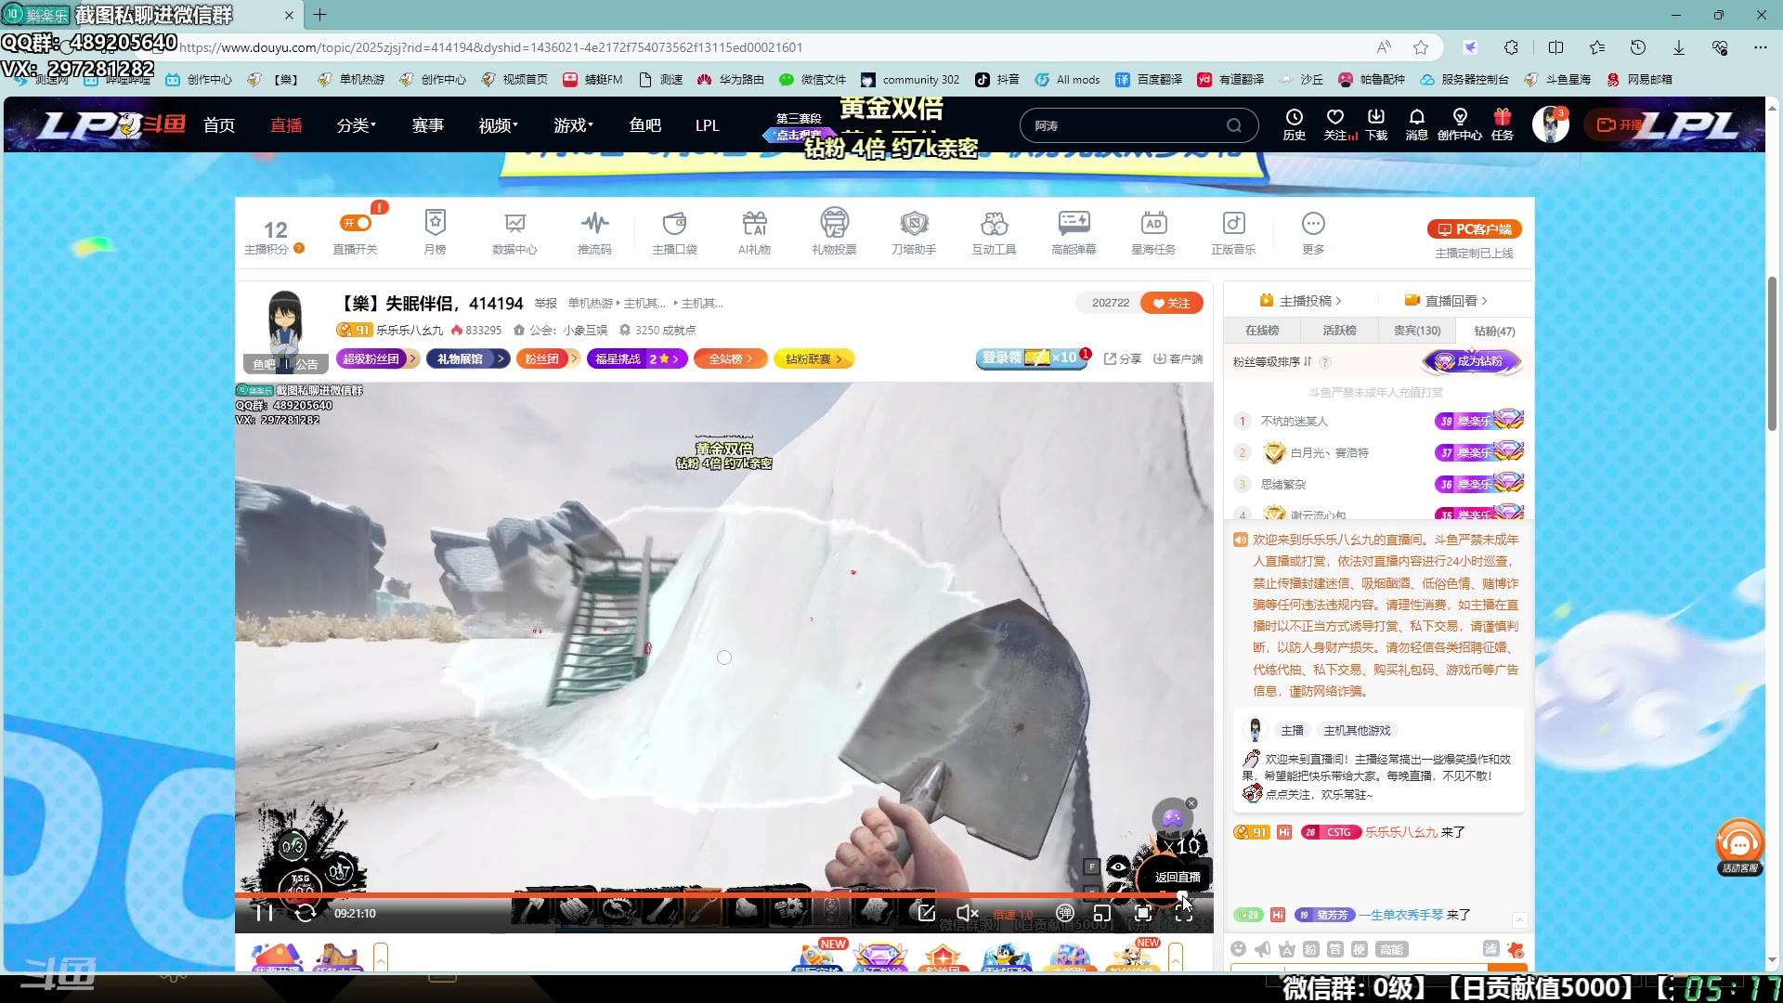This screenshot has width=1783, height=1003.
Task: Toggle the 高能 chat option
Action: (x=1392, y=948)
